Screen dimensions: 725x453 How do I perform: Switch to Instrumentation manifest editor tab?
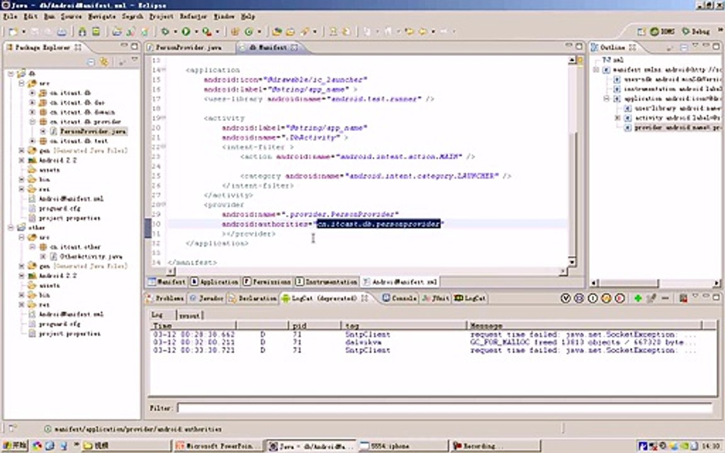[x=327, y=281]
